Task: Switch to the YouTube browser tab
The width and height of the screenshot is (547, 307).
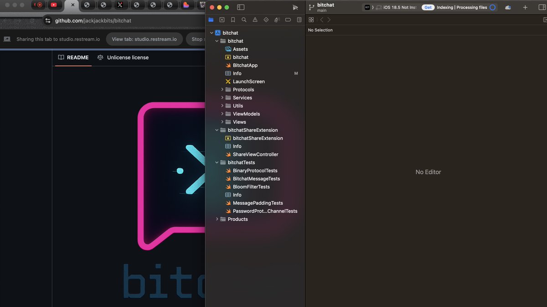Action: click(54, 5)
